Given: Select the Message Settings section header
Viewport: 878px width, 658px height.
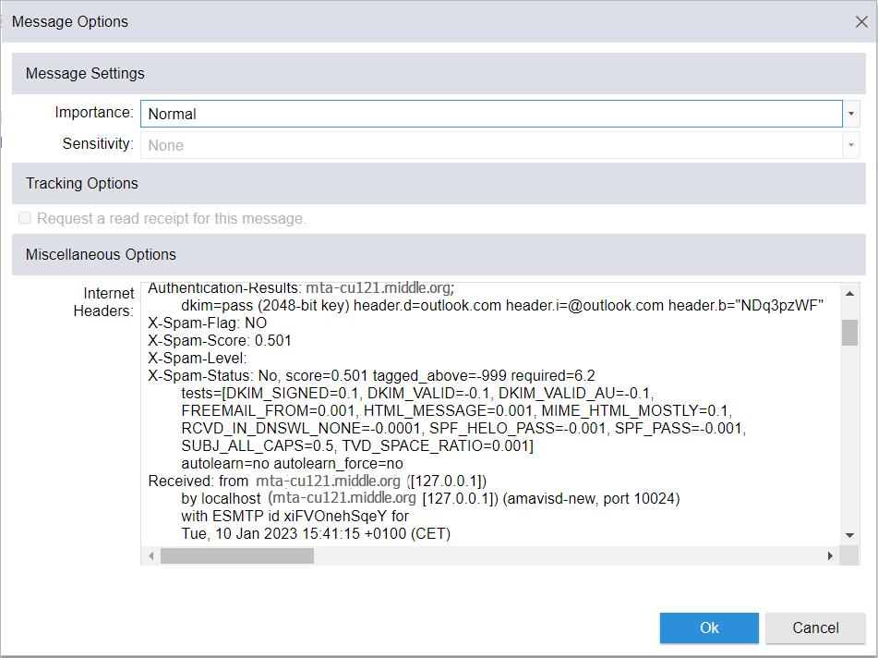Looking at the screenshot, I should tap(85, 73).
